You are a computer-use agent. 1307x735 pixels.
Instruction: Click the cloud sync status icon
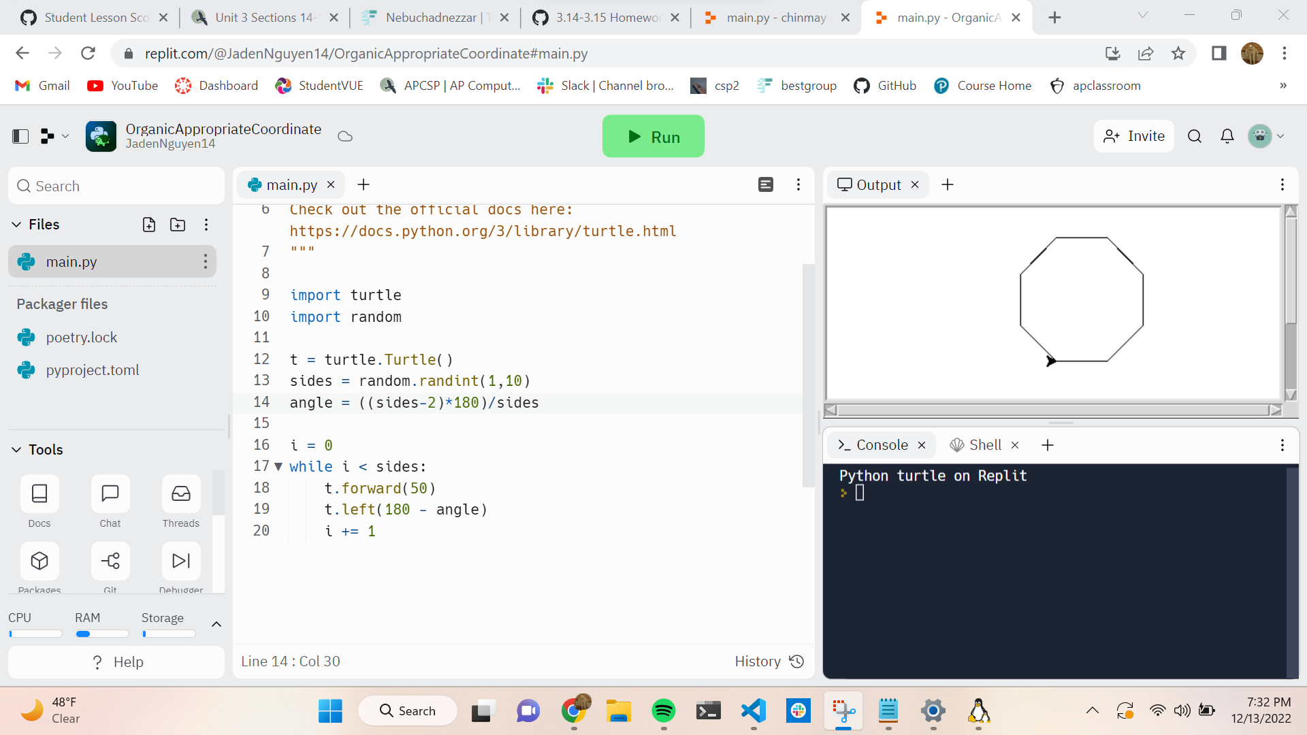coord(345,136)
